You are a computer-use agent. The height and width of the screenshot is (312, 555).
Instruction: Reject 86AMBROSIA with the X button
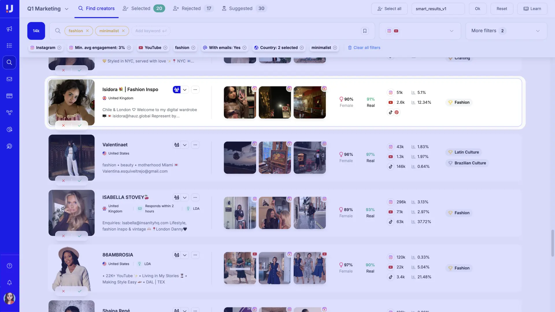click(x=63, y=291)
